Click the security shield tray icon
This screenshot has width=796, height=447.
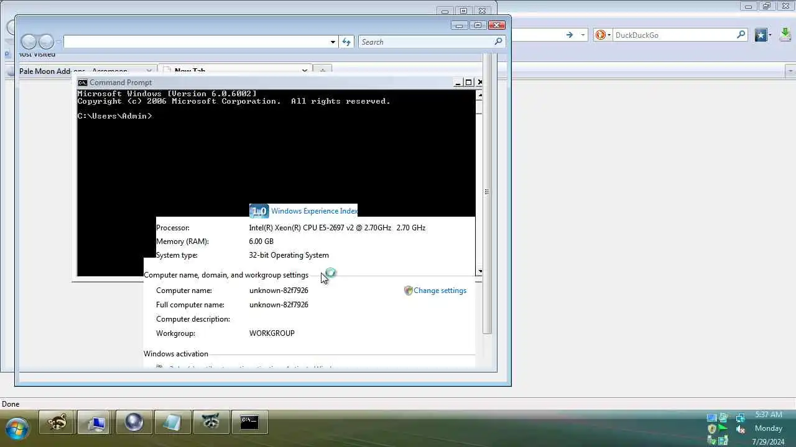pyautogui.click(x=712, y=429)
